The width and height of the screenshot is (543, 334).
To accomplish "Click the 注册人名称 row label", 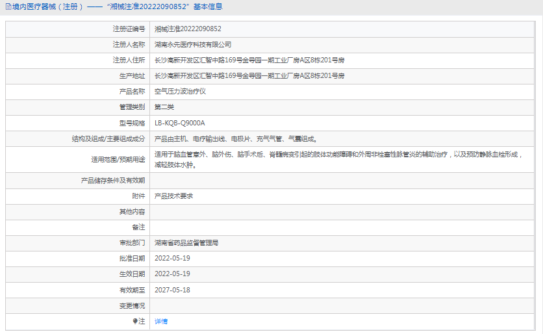I will click(129, 45).
